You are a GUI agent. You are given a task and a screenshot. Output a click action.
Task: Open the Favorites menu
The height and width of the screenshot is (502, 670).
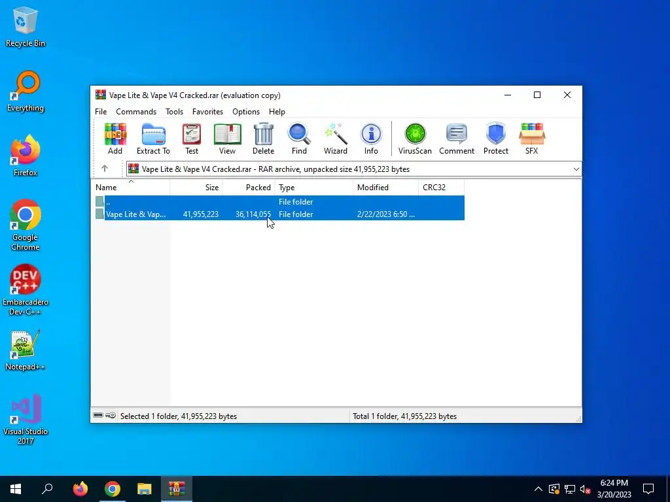207,111
